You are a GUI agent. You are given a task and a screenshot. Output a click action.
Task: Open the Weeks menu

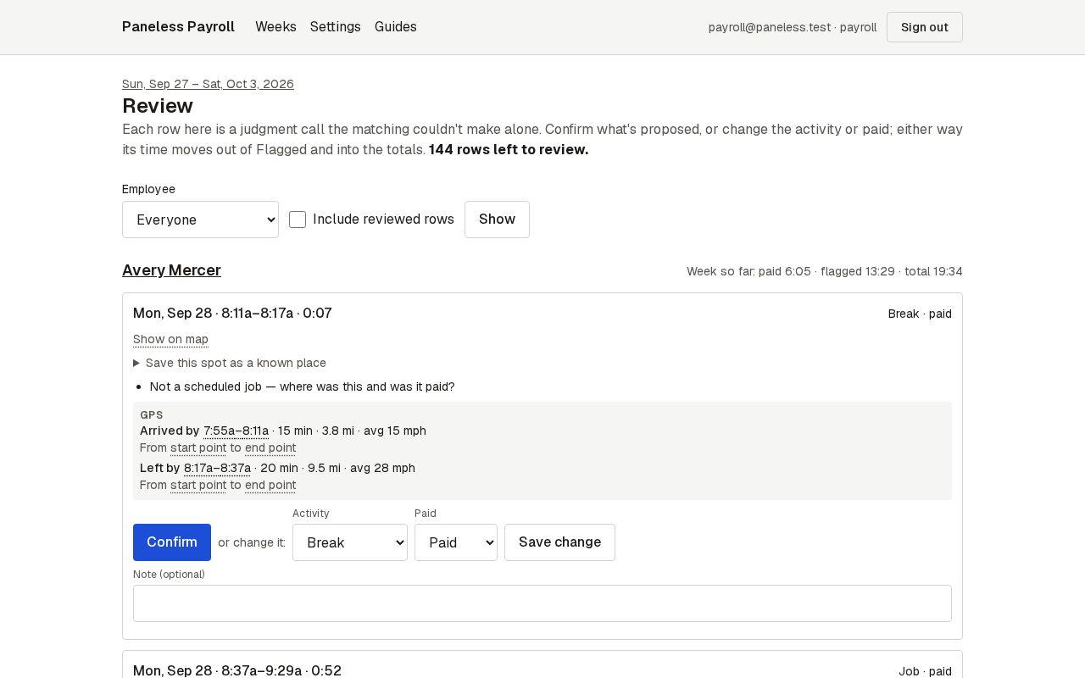pos(275,27)
